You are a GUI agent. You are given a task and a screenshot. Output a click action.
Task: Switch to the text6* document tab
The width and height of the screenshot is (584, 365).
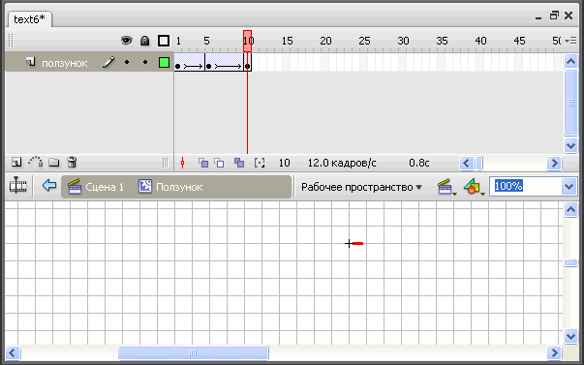pos(29,19)
